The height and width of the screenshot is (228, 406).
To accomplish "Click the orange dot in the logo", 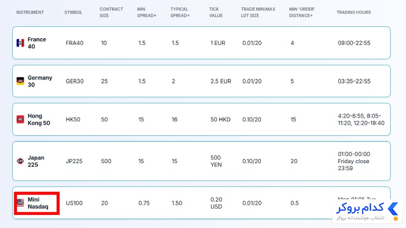I will 395,219.
